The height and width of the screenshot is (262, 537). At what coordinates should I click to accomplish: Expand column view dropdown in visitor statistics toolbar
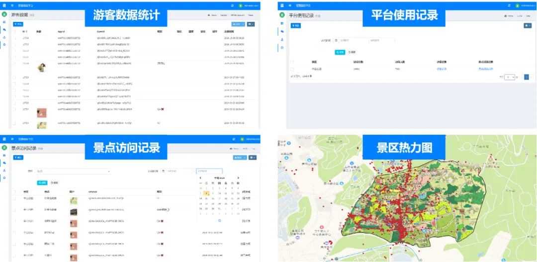click(x=252, y=24)
